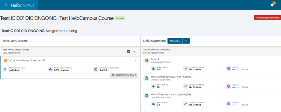Click the Linked Assignments clipboard icon

[x=96, y=69]
